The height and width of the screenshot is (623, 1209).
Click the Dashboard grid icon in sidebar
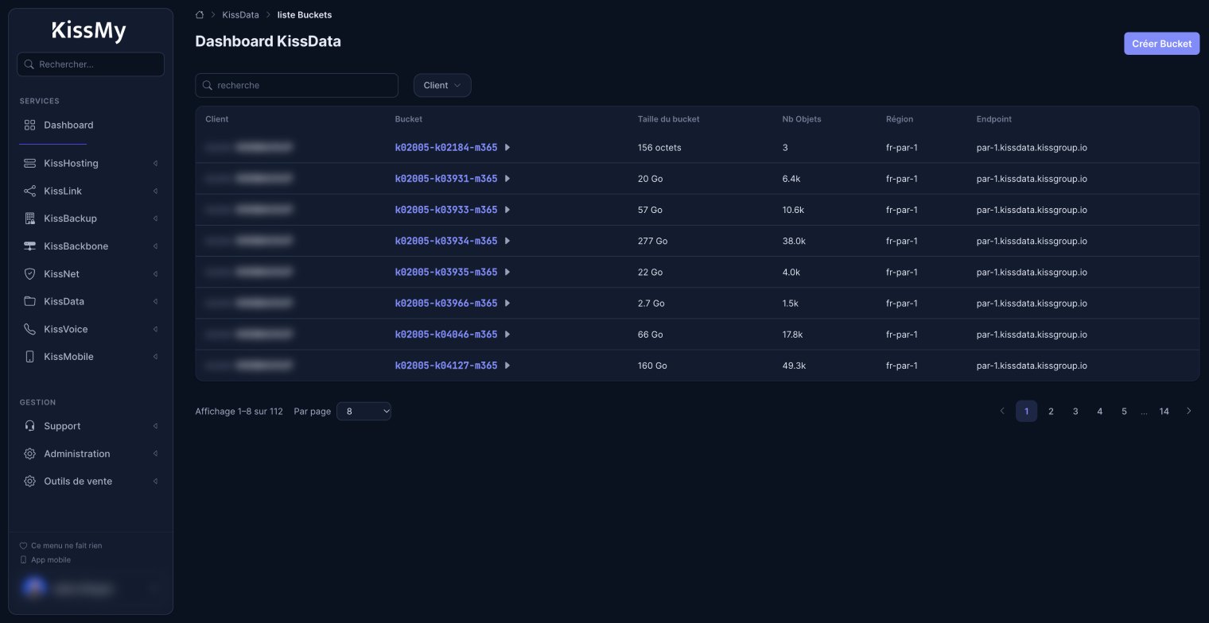(30, 125)
